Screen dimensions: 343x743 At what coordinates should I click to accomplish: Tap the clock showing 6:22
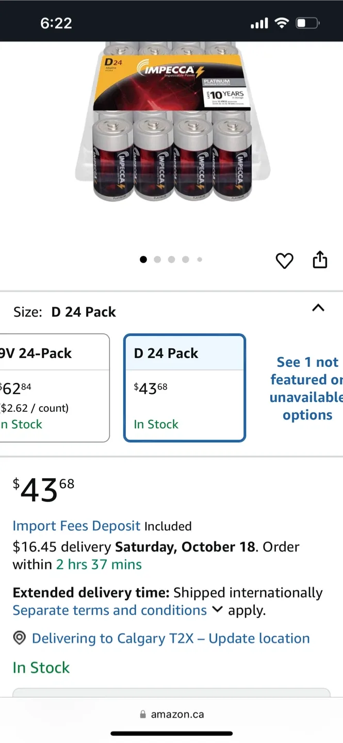point(56,23)
